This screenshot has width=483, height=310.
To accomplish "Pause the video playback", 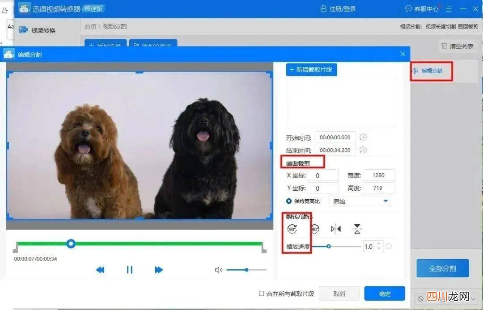I will click(129, 270).
